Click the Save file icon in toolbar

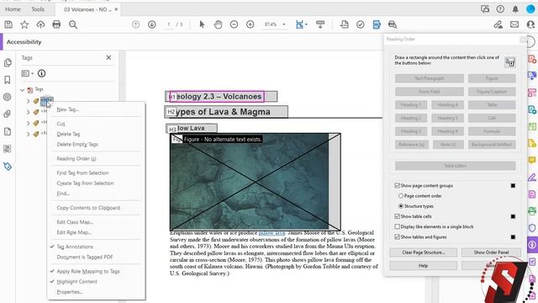[8, 24]
